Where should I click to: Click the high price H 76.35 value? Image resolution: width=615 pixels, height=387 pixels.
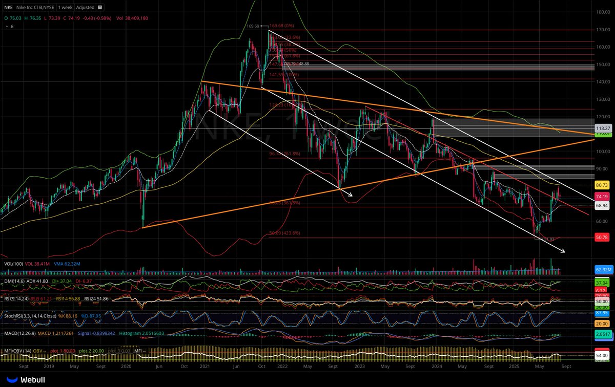(32, 17)
